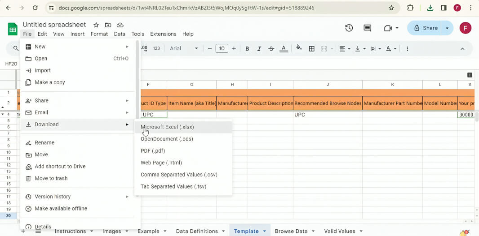Choose Move to trash
Screen dimensions: 479x236
click(x=78, y=178)
